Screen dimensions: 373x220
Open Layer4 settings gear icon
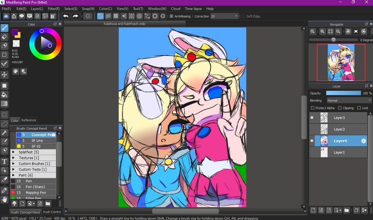pyautogui.click(x=363, y=141)
